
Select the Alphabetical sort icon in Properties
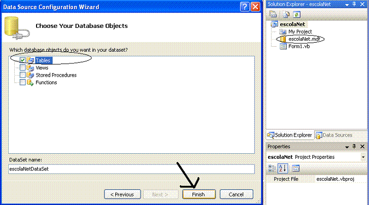pos(283,168)
